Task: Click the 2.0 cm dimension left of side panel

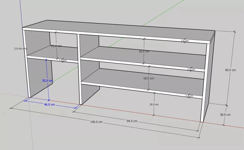Action: coord(18,48)
